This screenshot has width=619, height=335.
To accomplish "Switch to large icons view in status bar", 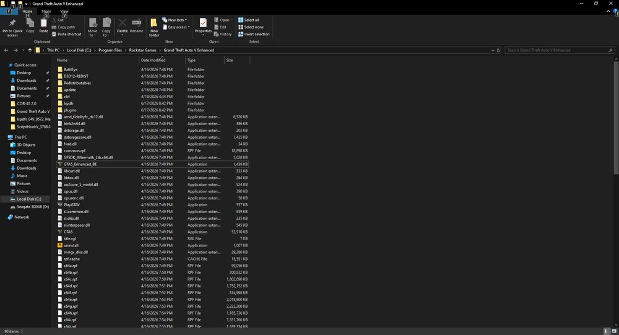I will [614, 331].
